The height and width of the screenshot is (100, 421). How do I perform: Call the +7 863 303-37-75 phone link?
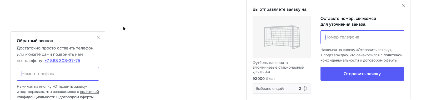[62, 60]
